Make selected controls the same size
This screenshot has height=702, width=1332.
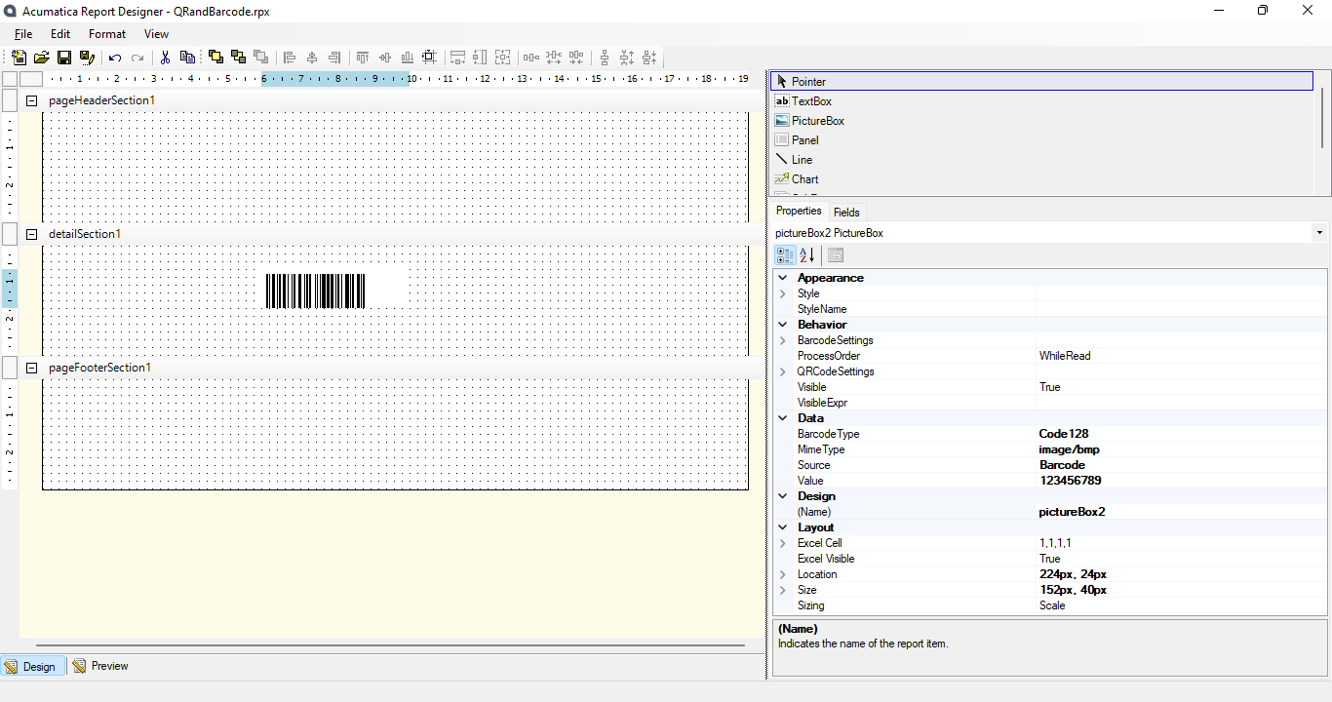pyautogui.click(x=502, y=58)
